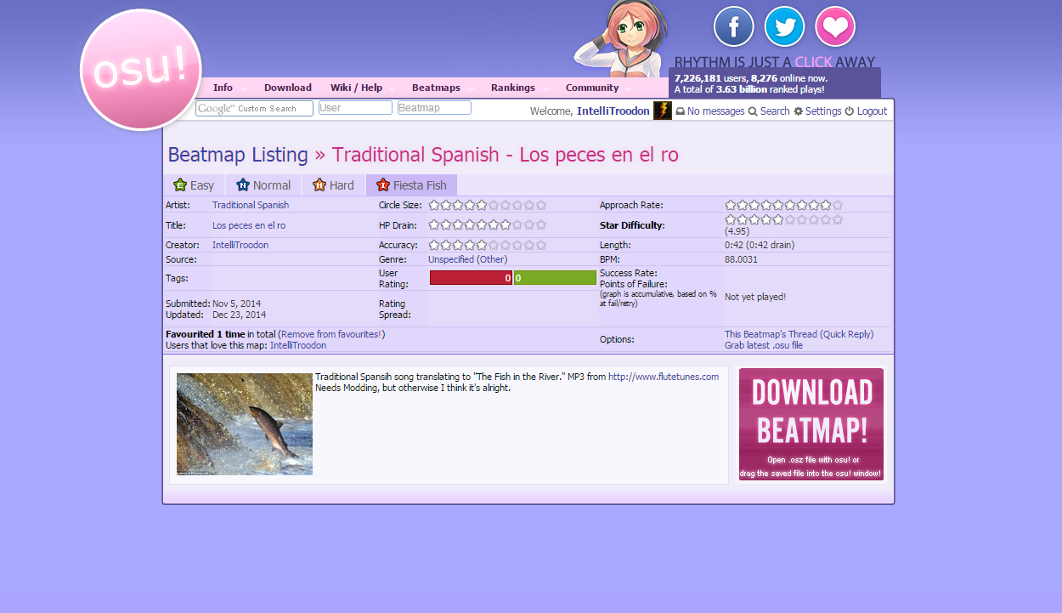Image resolution: width=1062 pixels, height=613 pixels.
Task: Click the Normal difficulty star icon
Action: 243,184
